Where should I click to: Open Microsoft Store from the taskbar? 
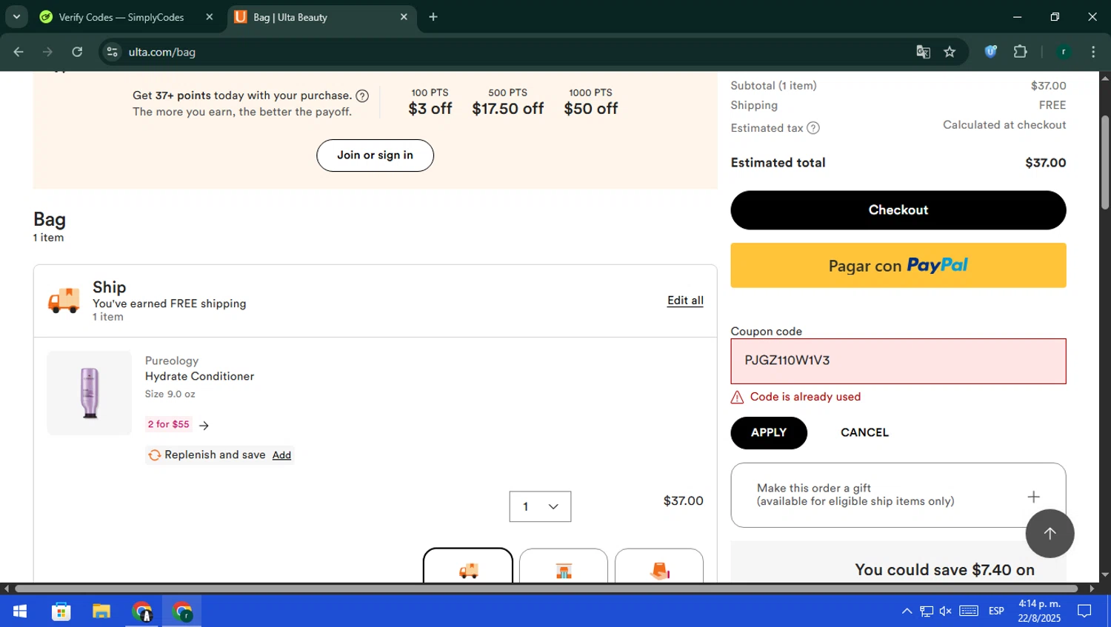pyautogui.click(x=61, y=611)
